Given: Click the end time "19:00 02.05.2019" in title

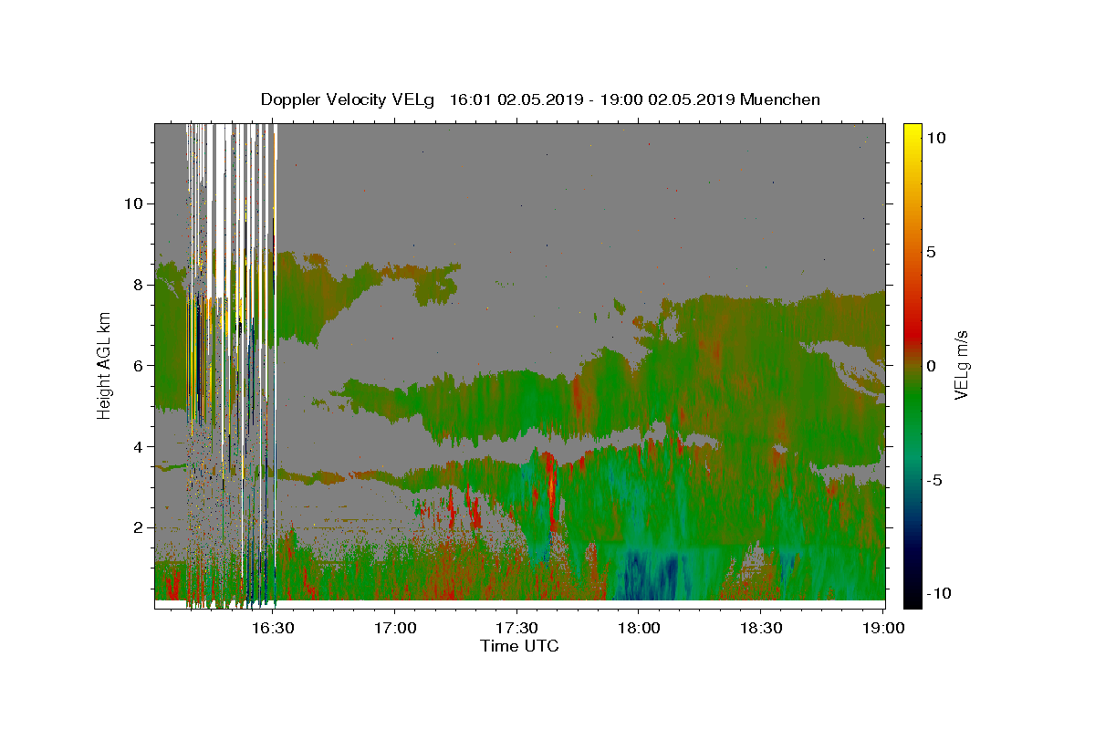Looking at the screenshot, I should point(666,99).
